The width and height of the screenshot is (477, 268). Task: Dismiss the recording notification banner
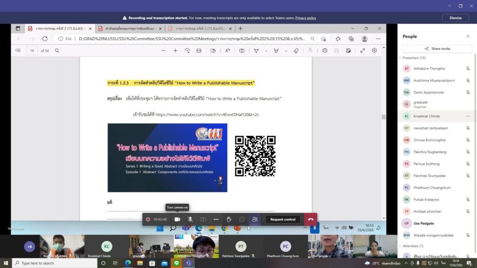(456, 18)
